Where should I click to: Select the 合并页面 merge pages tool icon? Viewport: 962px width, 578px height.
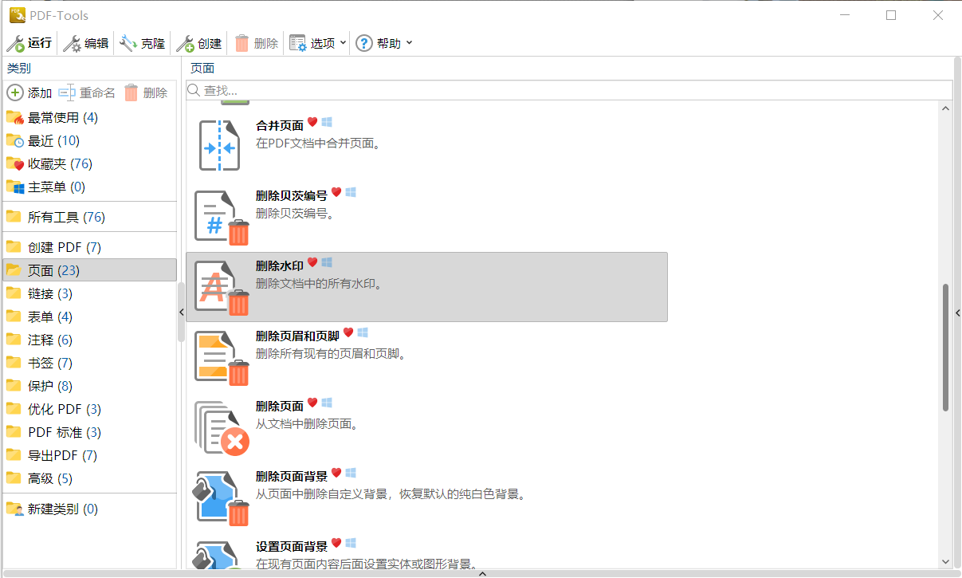tap(218, 146)
